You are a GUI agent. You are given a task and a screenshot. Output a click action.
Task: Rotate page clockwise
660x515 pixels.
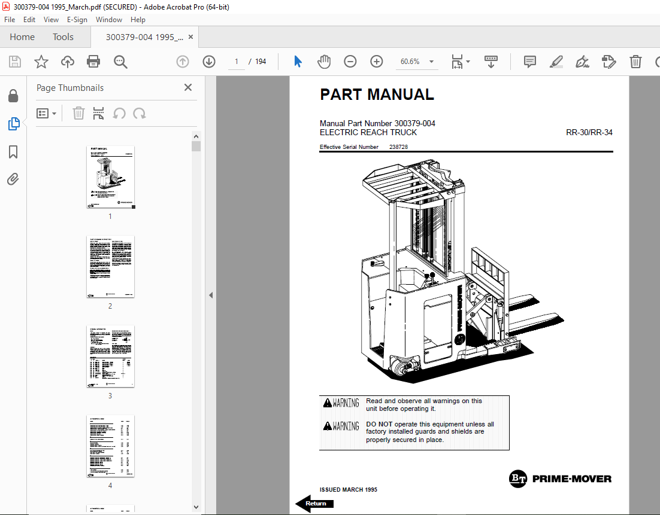point(140,114)
